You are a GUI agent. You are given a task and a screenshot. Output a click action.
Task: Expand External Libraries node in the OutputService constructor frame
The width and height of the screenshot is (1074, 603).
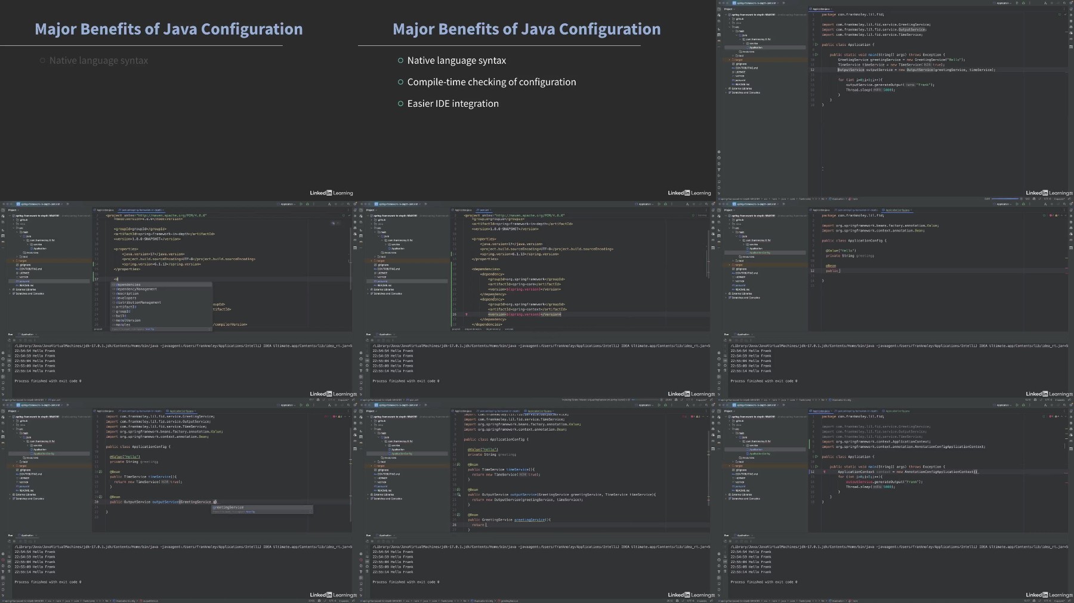point(726,89)
